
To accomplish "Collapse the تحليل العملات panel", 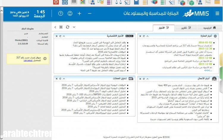I will coord(64,79).
